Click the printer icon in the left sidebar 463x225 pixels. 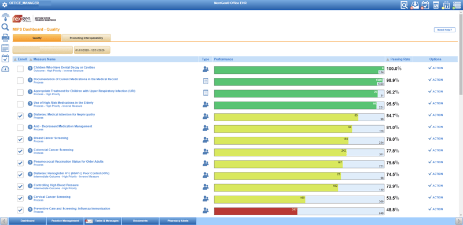[5, 37]
